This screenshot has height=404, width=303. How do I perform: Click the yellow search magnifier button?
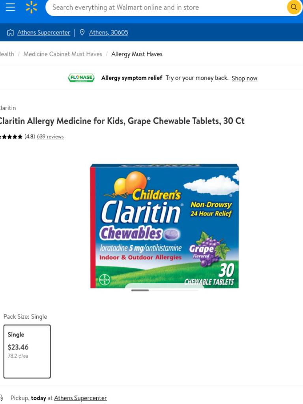(294, 7)
